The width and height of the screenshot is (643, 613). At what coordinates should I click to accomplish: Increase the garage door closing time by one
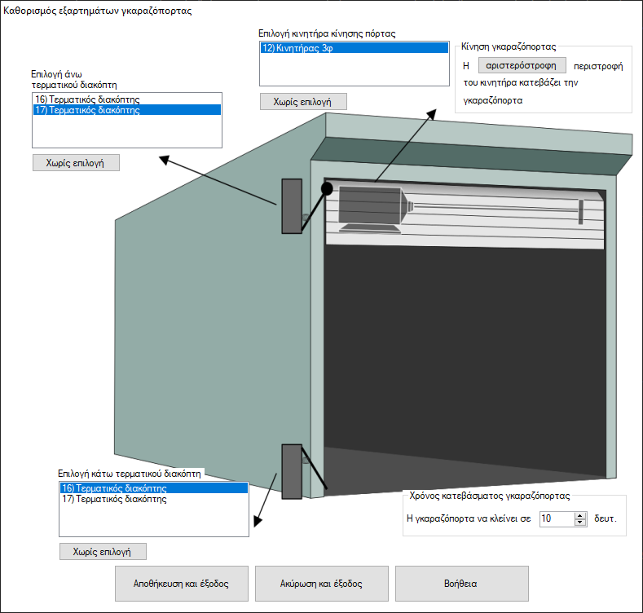click(x=580, y=514)
